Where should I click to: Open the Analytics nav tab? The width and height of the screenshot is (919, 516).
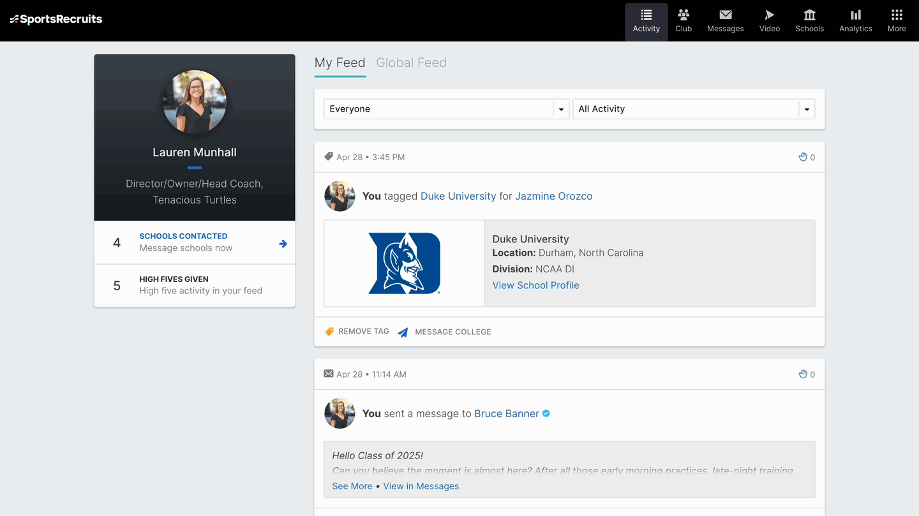(x=856, y=21)
